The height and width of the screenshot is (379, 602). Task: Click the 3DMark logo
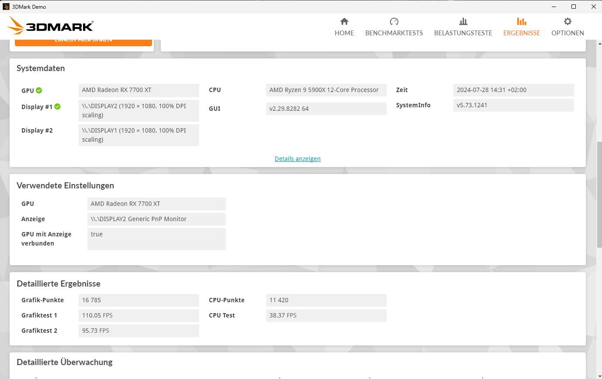[50, 26]
